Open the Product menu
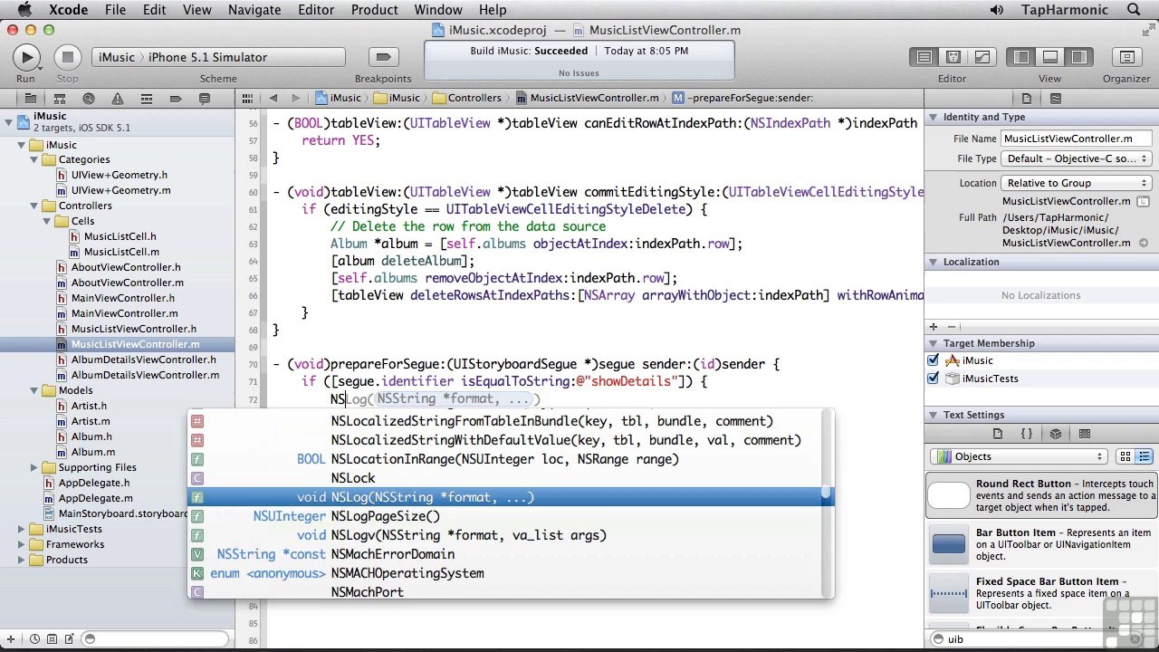This screenshot has height=652, width=1159. coord(374,10)
